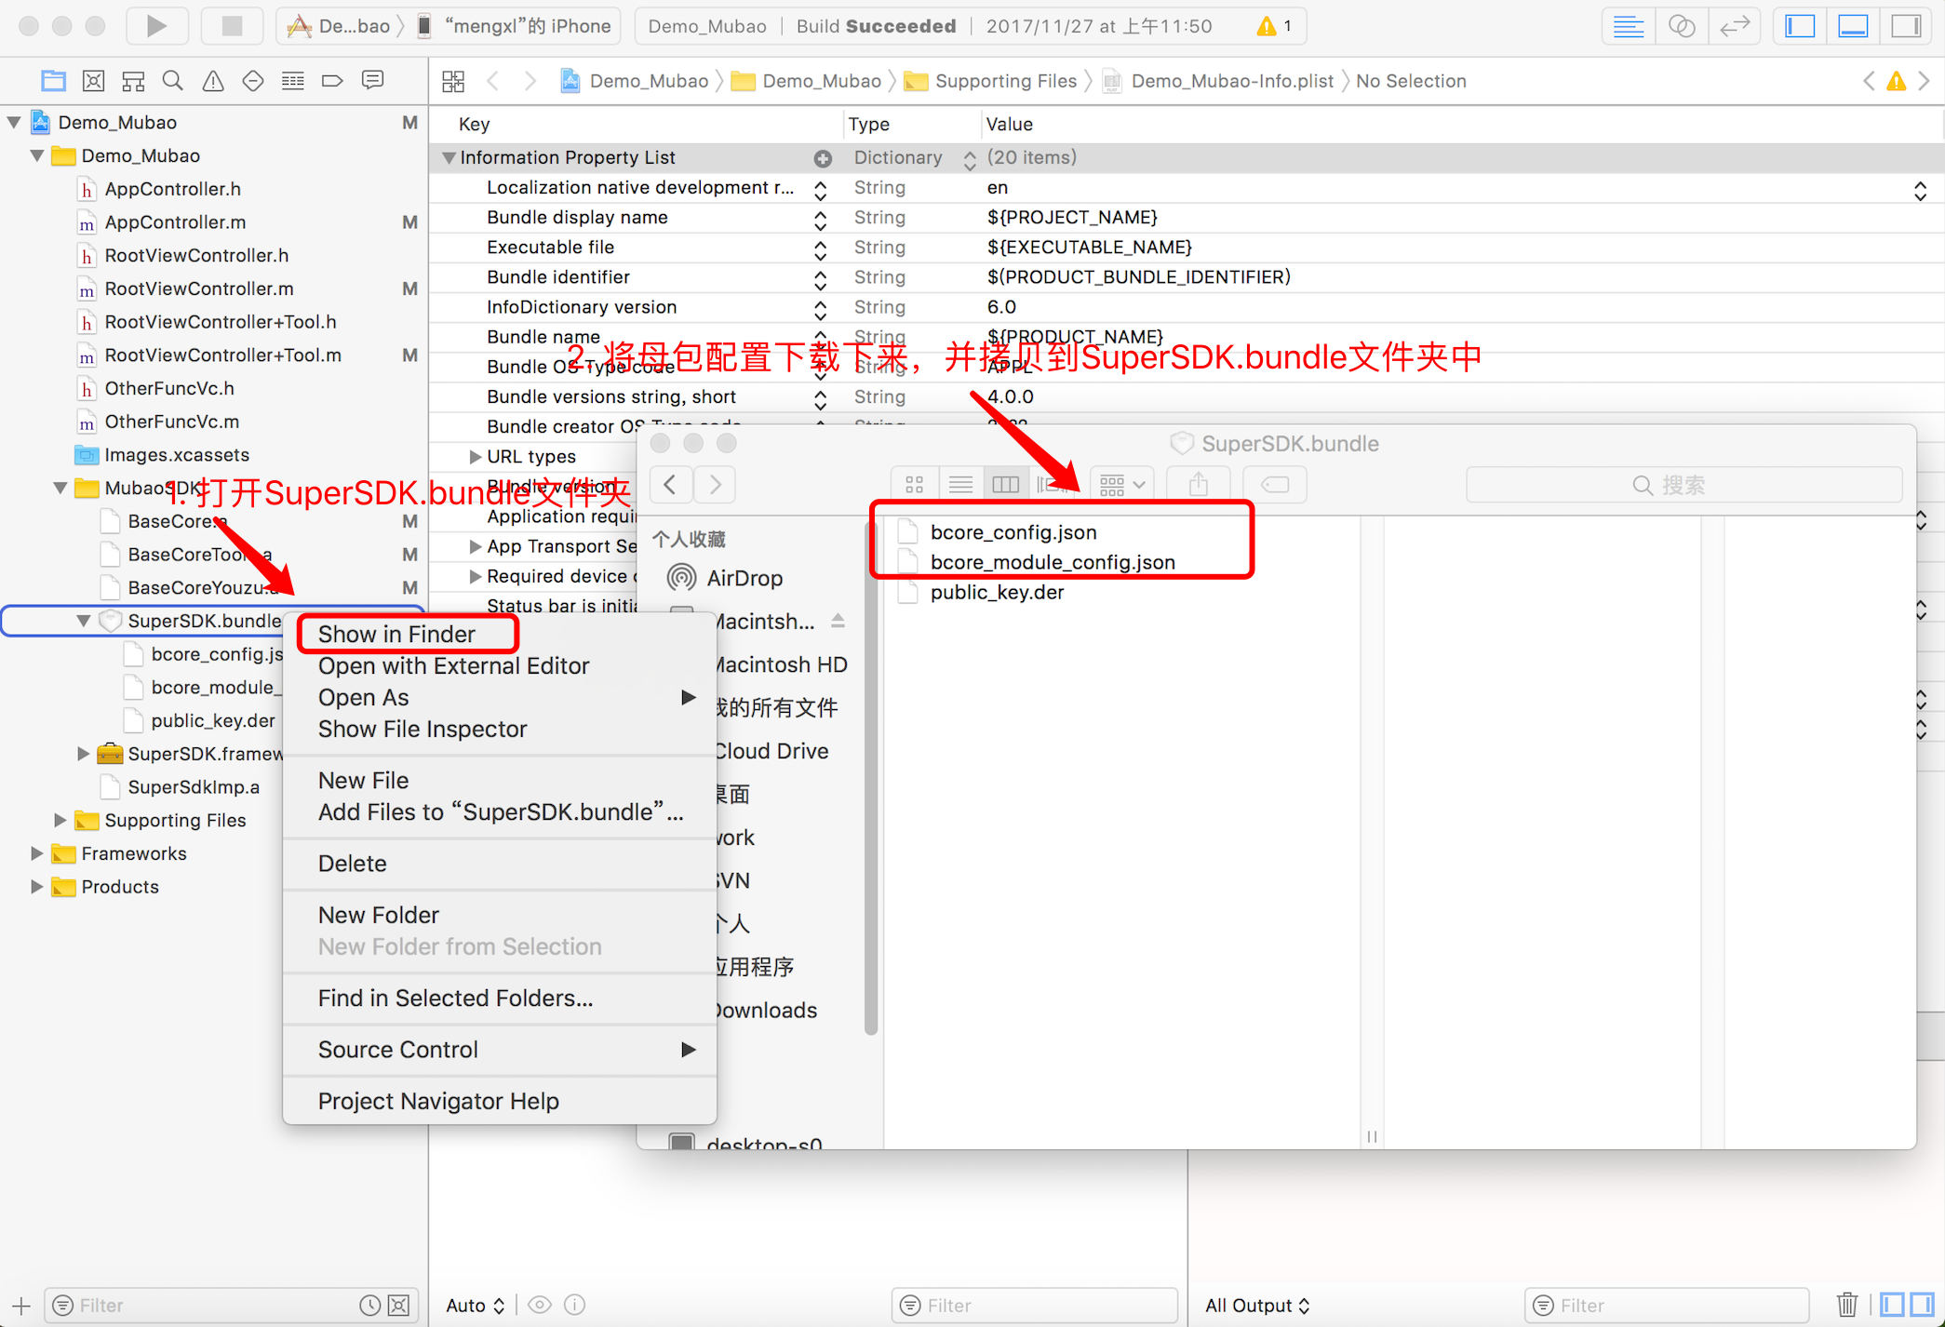Select the Assistant editor button

pyautogui.click(x=1682, y=26)
